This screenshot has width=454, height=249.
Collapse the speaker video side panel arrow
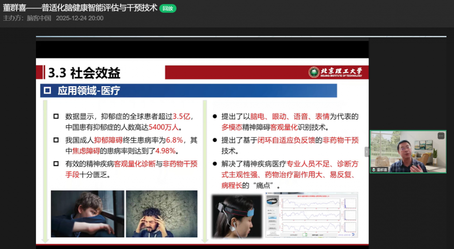[367, 152]
